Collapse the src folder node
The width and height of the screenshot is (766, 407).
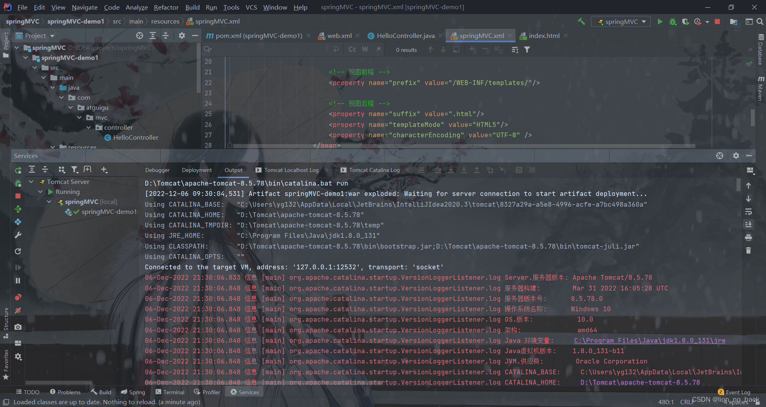35,67
